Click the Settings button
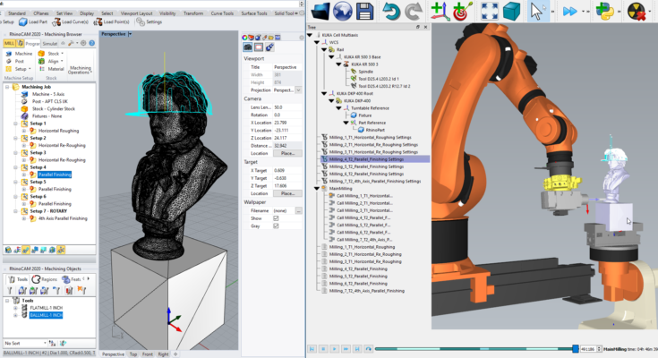 tap(149, 21)
